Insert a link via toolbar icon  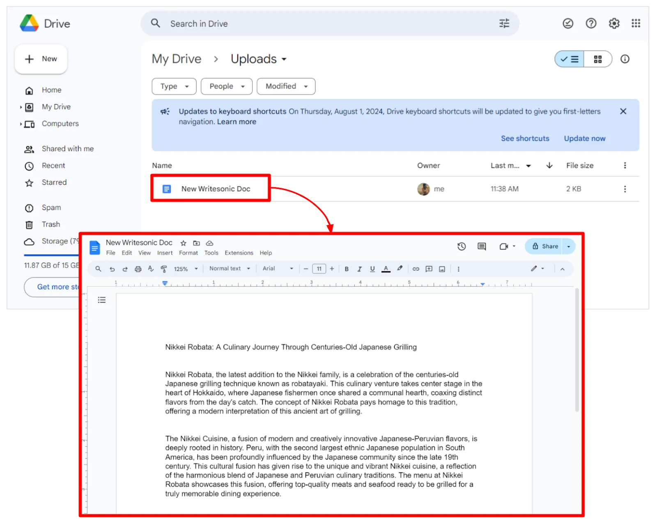point(416,269)
